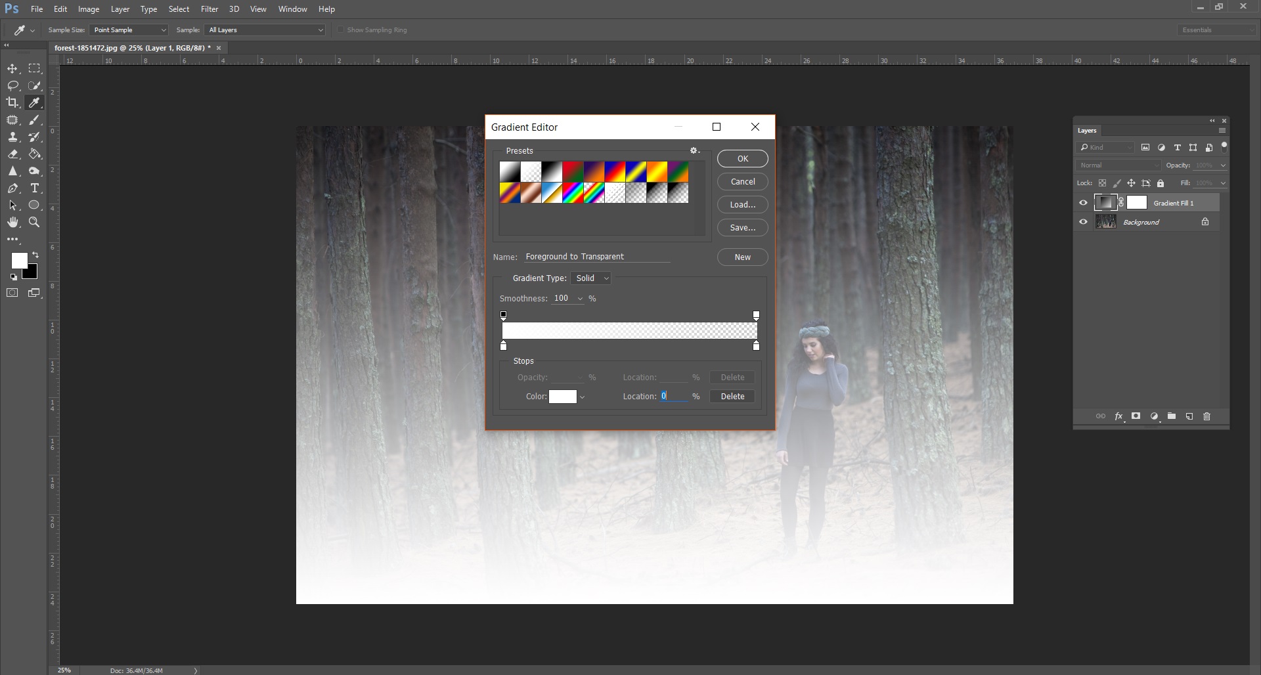Delete the current layer via trash icon

pos(1207,416)
